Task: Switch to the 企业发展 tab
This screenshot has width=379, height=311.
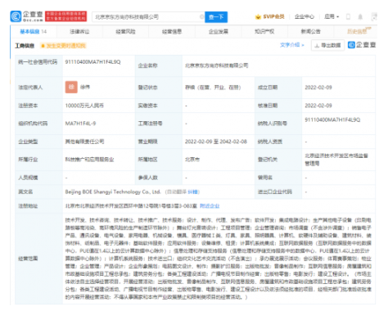Action: pyautogui.click(x=219, y=32)
